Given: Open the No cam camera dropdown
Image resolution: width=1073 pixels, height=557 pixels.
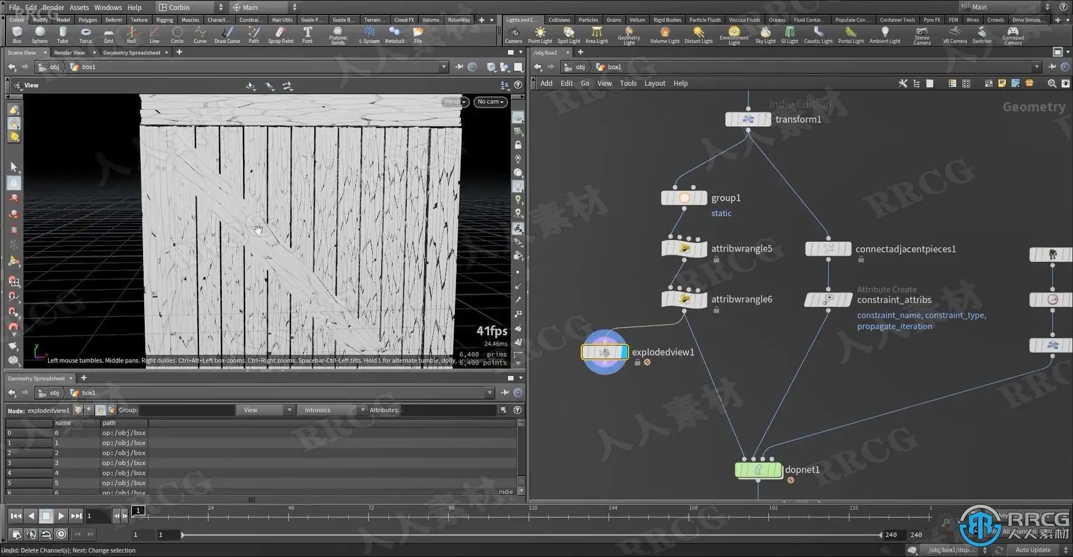Looking at the screenshot, I should pyautogui.click(x=490, y=102).
